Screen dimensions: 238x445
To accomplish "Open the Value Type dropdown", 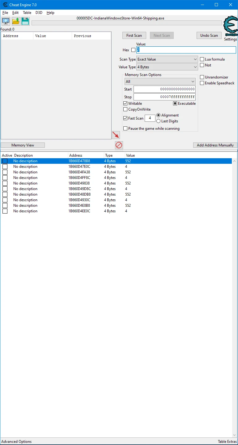I will (167, 67).
